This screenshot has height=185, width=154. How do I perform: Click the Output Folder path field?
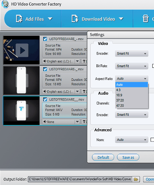pyautogui.click(x=80, y=179)
